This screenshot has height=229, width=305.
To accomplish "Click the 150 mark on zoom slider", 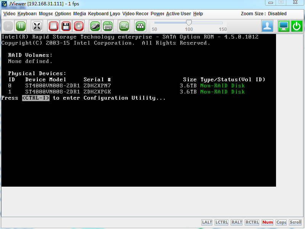I will tap(223, 29).
